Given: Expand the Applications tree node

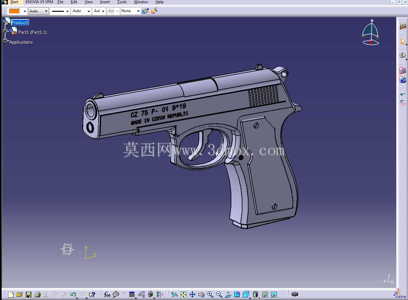Looking at the screenshot, I should (x=5, y=40).
